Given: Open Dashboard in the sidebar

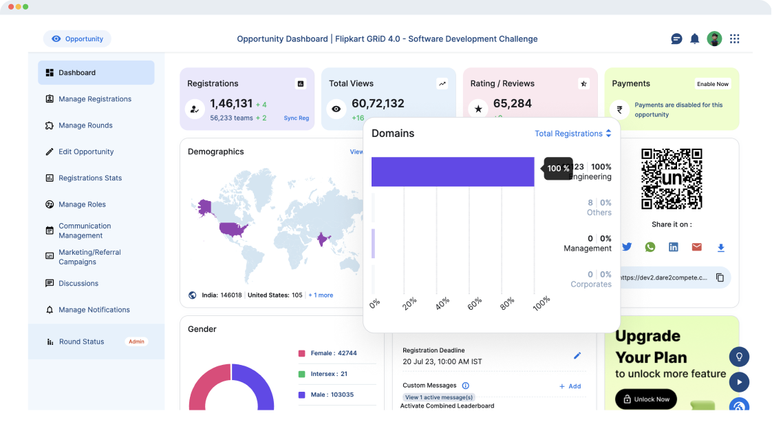Looking at the screenshot, I should pyautogui.click(x=96, y=72).
